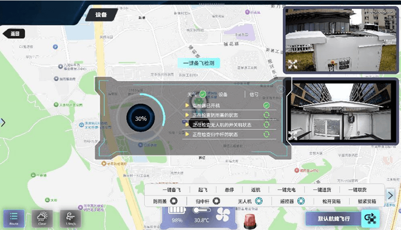Click the 锁紧货箱 button

(367, 201)
